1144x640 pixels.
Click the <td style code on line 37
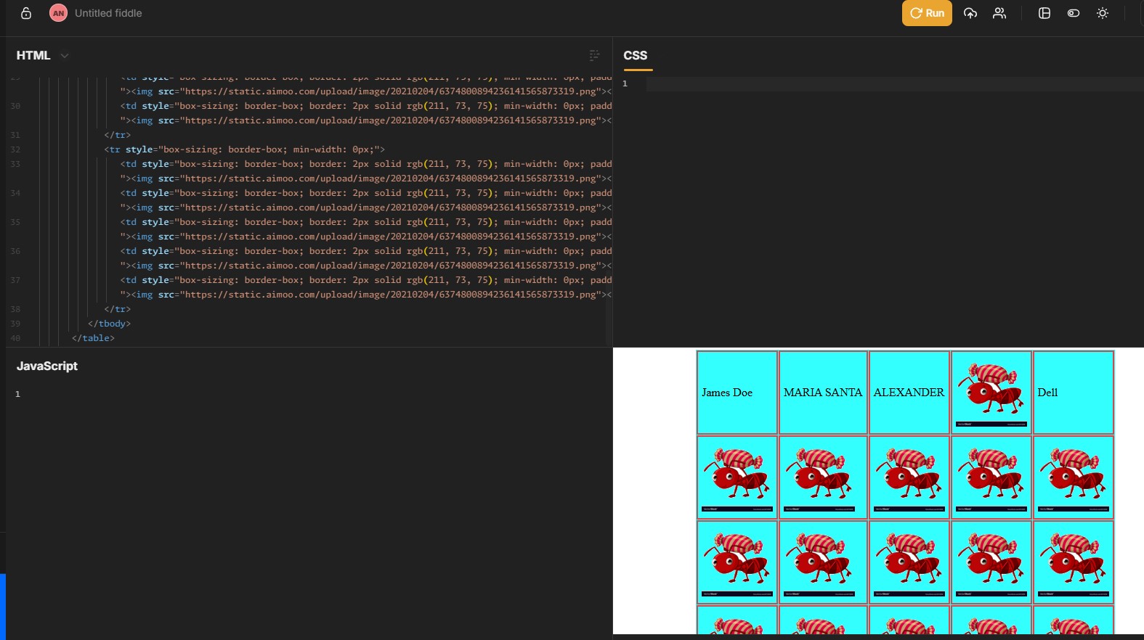(366, 280)
